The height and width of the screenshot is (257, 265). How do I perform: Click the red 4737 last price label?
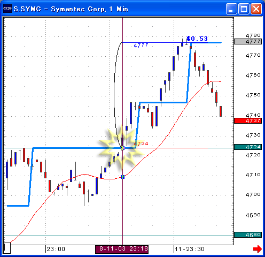[x=248, y=121]
